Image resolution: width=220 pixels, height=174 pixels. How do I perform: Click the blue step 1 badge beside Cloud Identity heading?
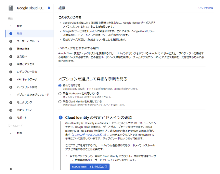tap(61, 117)
